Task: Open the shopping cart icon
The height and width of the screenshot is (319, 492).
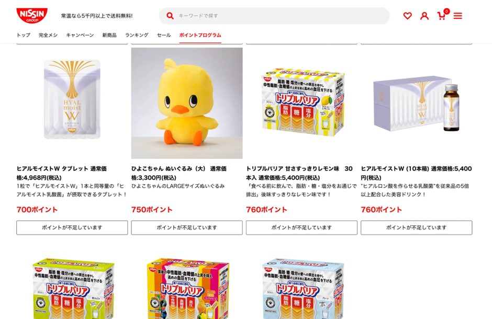Action: pyautogui.click(x=442, y=15)
